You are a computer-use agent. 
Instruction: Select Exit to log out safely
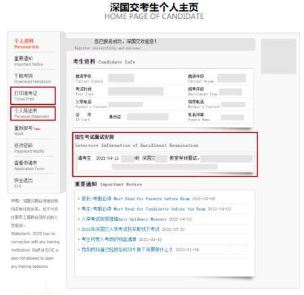(24, 183)
